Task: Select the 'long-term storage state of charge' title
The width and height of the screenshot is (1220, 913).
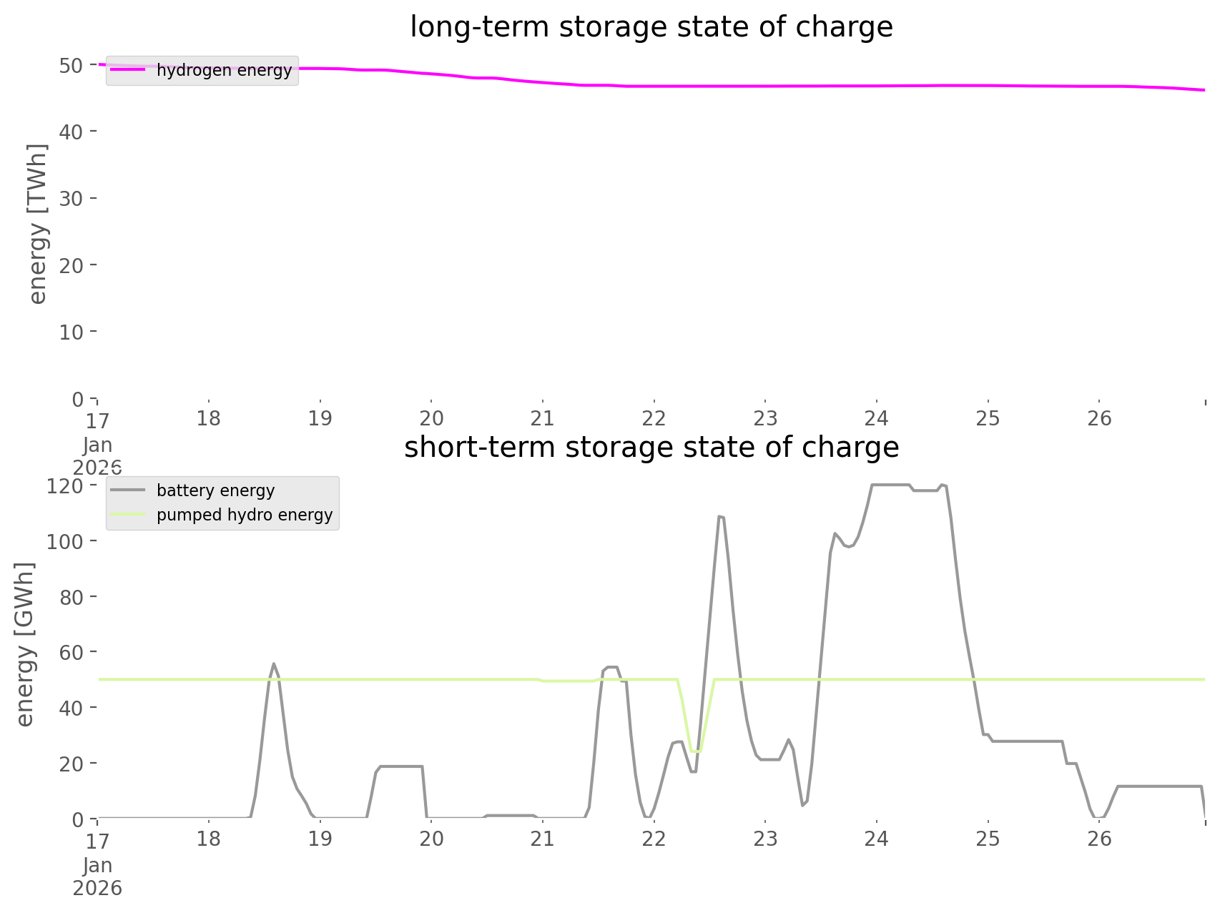Action: coord(651,27)
